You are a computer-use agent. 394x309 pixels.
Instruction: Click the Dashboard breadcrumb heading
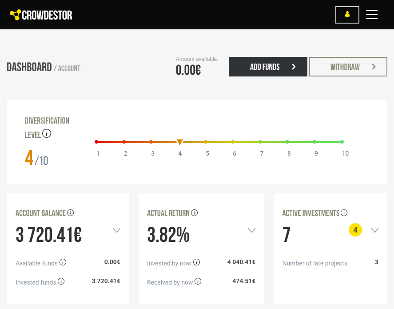(x=29, y=68)
